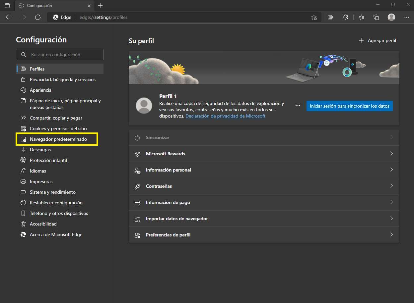Click the Contraseñas key icon
This screenshot has width=414, height=303.
click(x=137, y=186)
